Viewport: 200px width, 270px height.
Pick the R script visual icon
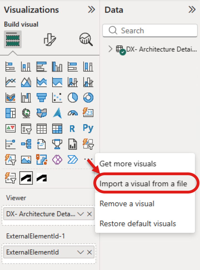click(72, 129)
